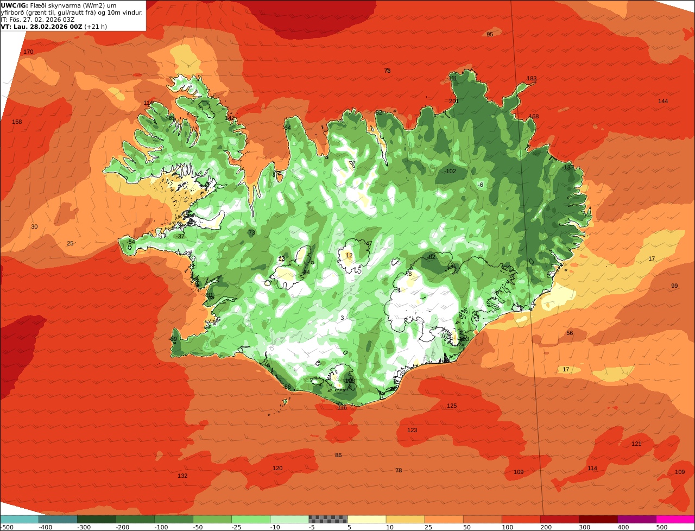Select the pale yellow swatch from 5 to 10
Image resolution: width=695 pixels, height=531 pixels.
[367, 519]
